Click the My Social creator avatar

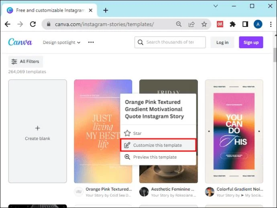[x=210, y=192]
